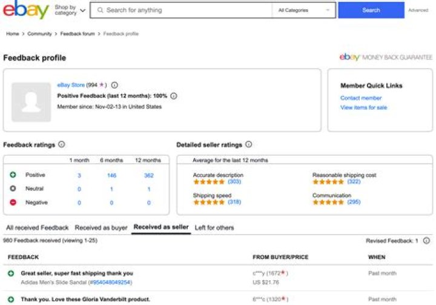Click the View items for sale link
Image resolution: width=436 pixels, height=305 pixels.
pos(363,107)
